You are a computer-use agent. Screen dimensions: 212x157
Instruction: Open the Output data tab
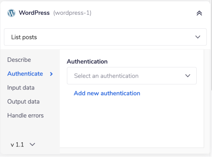[23, 102]
